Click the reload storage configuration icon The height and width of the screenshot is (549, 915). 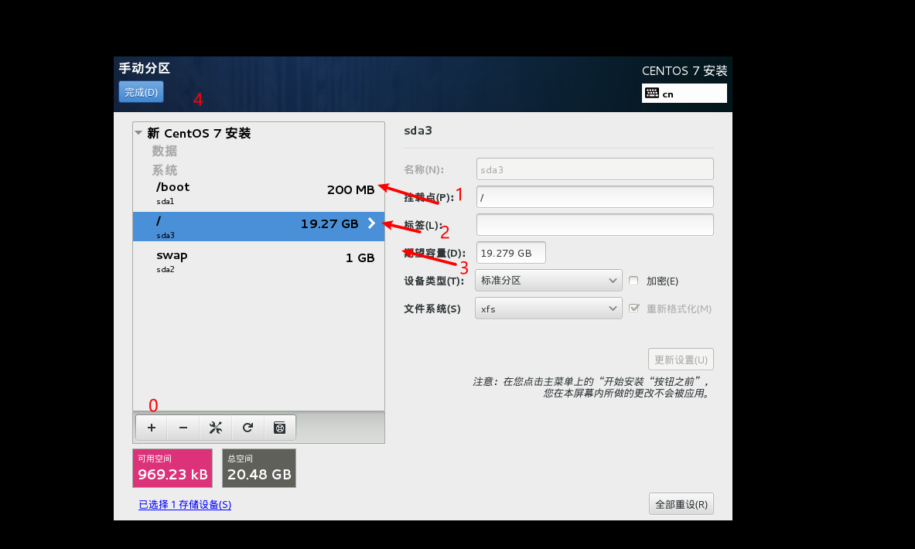248,428
